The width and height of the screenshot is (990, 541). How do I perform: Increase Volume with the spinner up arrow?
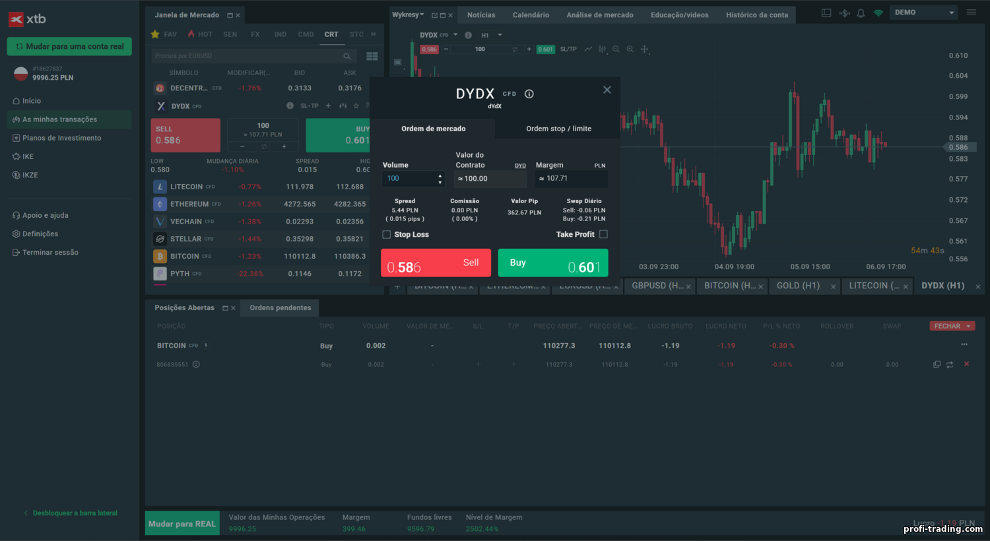click(x=440, y=175)
